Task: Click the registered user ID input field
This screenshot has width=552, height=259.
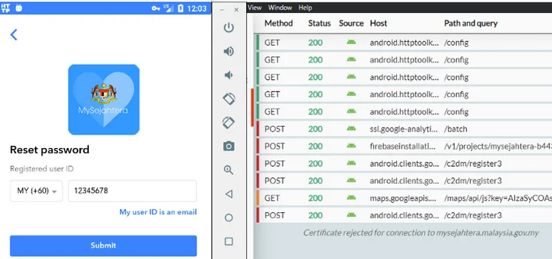Action: [132, 191]
